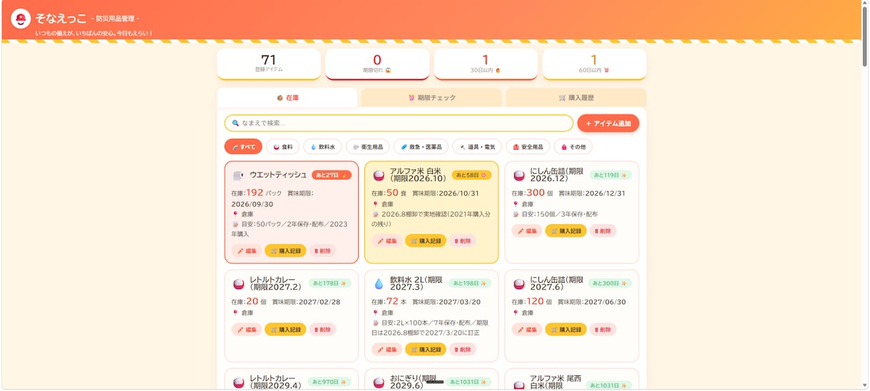Screen dimensions: 870x391
Task: Filter items by 飲料水 category
Action: (x=322, y=147)
